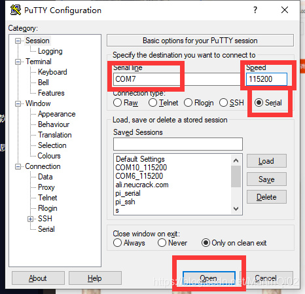Image resolution: width=305 pixels, height=294 pixels.
Task: Collapse the Connection category node
Action: [x=18, y=166]
